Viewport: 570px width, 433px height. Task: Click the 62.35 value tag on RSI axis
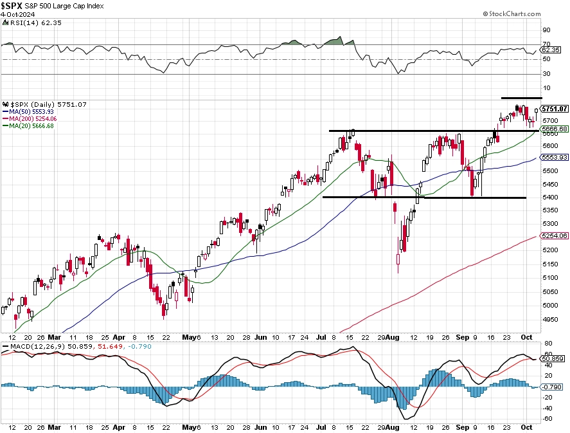tap(551, 50)
